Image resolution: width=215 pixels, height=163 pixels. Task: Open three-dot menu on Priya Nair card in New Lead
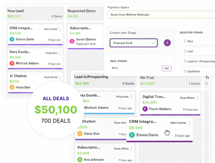pos(60,53)
